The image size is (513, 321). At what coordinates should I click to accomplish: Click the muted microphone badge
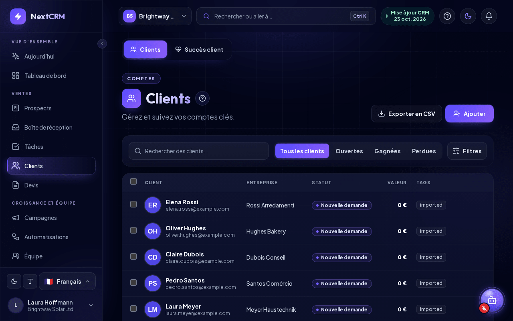click(484, 308)
